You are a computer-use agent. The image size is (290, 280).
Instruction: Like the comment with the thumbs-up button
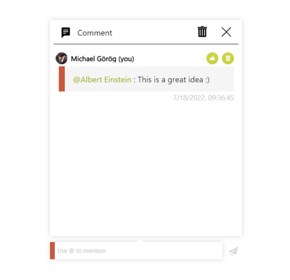pos(212,58)
